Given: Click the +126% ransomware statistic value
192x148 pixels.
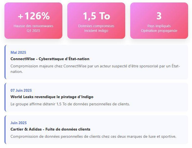Looking at the screenshot, I should click(34, 16).
